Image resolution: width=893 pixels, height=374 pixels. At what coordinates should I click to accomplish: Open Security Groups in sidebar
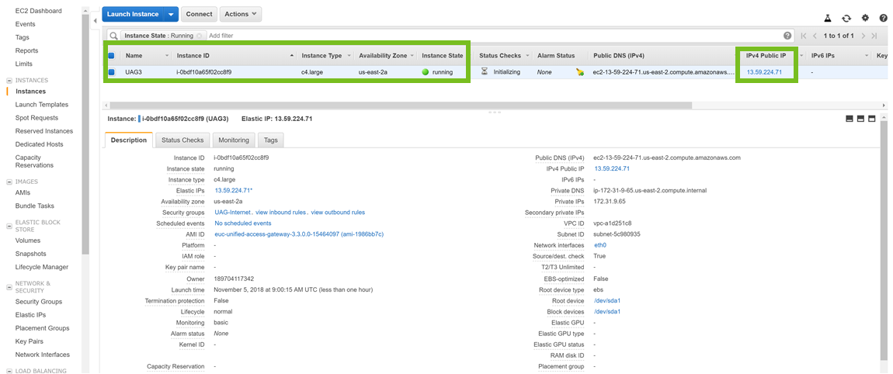39,302
